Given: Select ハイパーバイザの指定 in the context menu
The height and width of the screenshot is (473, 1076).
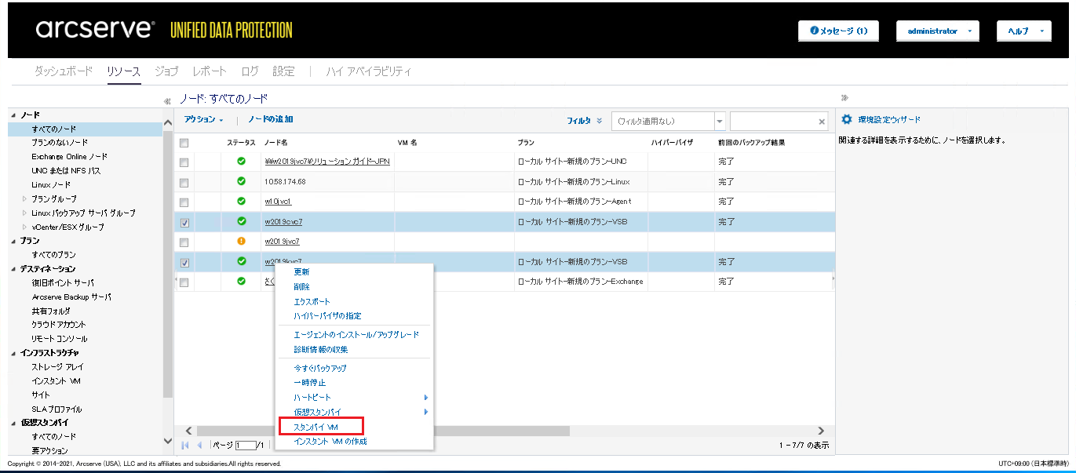Looking at the screenshot, I should (x=327, y=315).
